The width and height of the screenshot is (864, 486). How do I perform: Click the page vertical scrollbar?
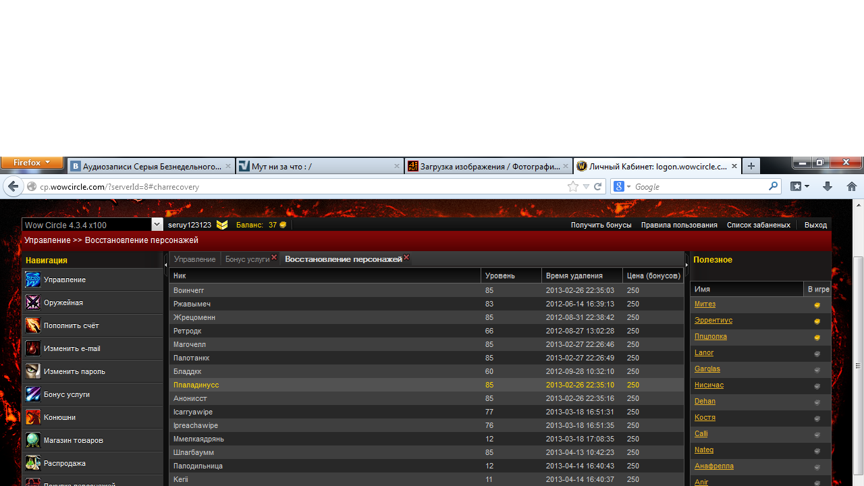click(x=859, y=364)
